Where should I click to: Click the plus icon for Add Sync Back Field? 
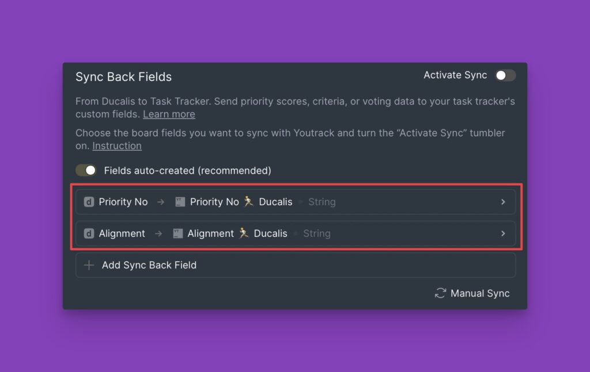pos(89,265)
